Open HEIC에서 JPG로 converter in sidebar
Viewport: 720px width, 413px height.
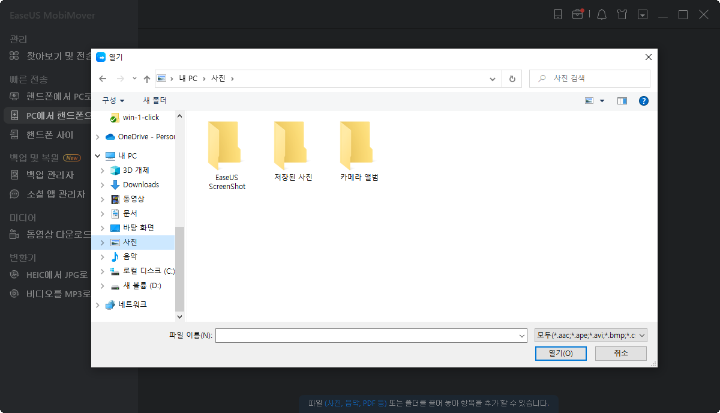click(x=49, y=274)
